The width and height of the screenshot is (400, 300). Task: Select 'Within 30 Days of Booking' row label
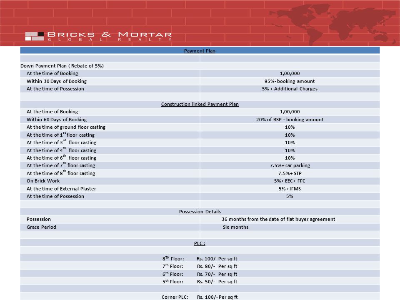tap(57, 81)
